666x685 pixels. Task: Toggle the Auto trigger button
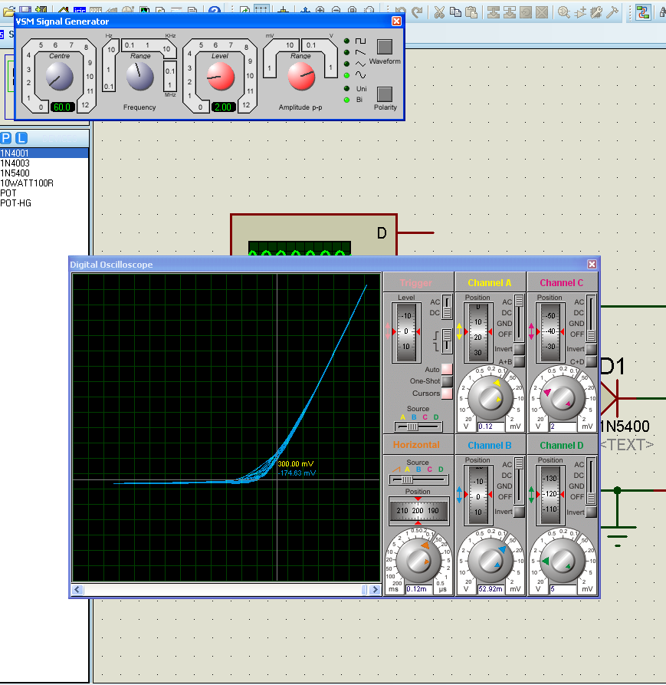coord(447,369)
